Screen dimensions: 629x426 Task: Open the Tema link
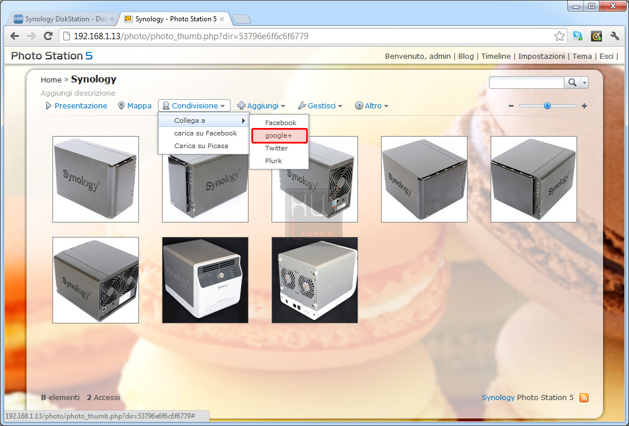pyautogui.click(x=582, y=56)
